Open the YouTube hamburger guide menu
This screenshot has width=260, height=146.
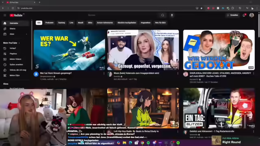[5, 15]
